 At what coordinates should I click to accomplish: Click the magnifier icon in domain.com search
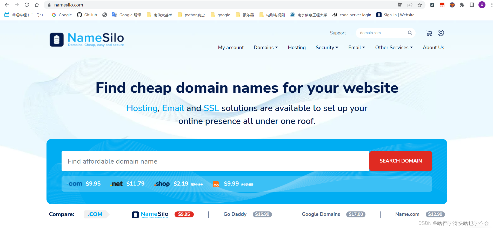pos(410,33)
